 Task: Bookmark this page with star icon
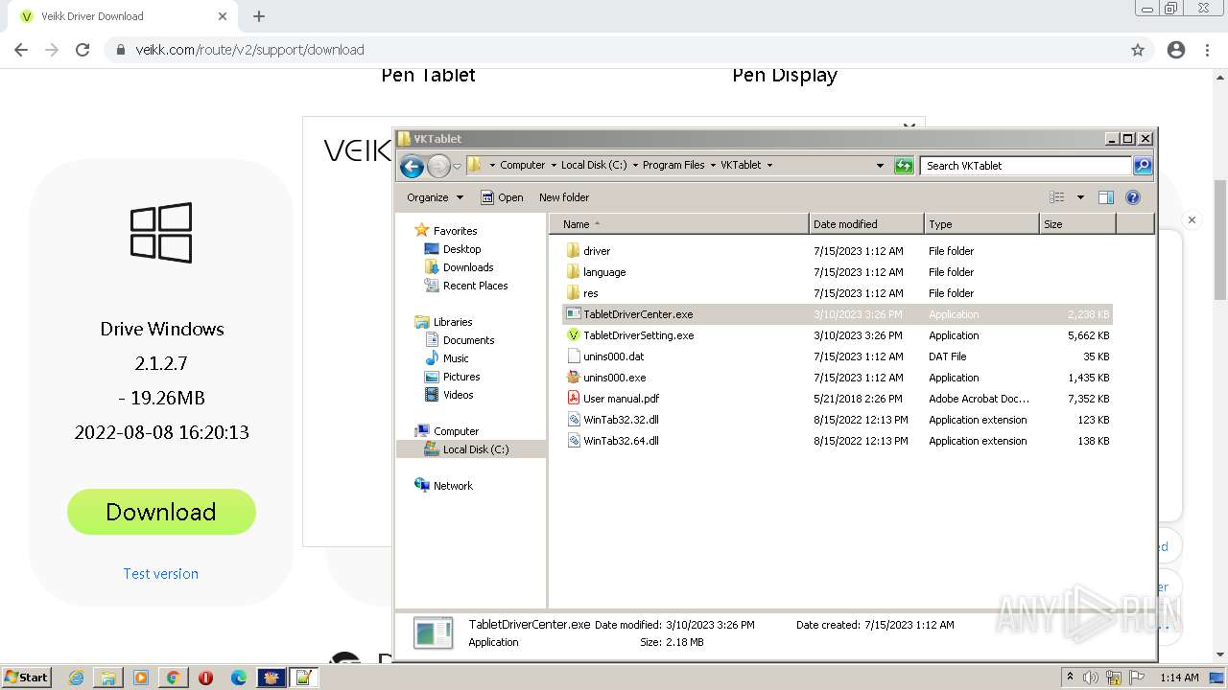pyautogui.click(x=1138, y=50)
